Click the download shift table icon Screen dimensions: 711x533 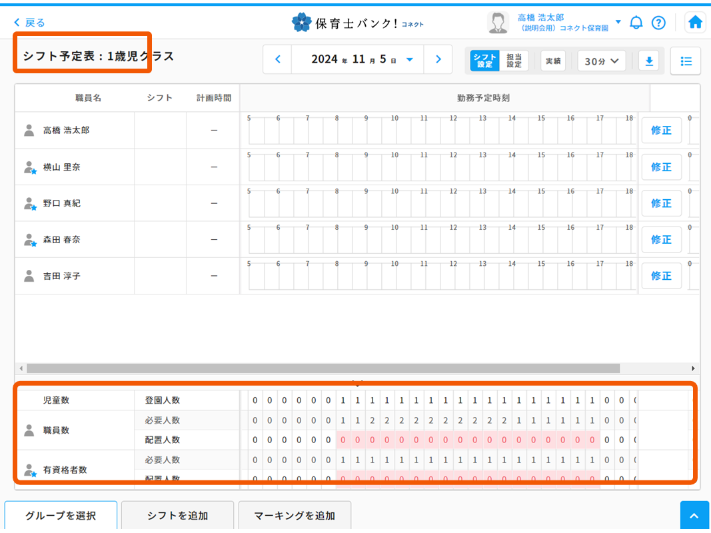(x=649, y=61)
